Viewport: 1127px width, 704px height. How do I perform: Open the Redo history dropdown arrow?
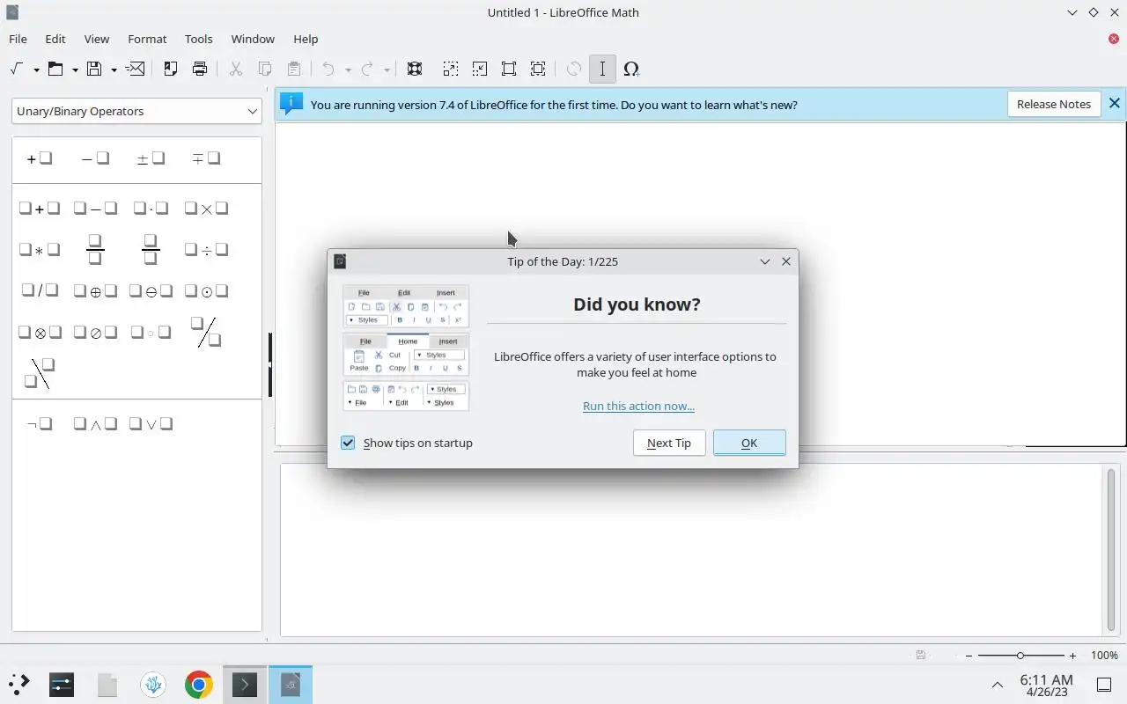point(387,70)
